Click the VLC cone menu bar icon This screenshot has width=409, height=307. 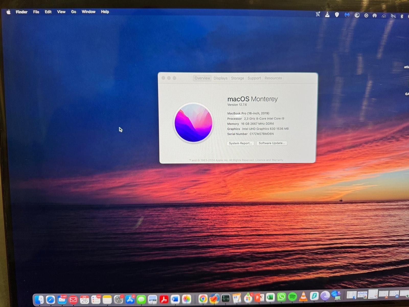coord(327,15)
